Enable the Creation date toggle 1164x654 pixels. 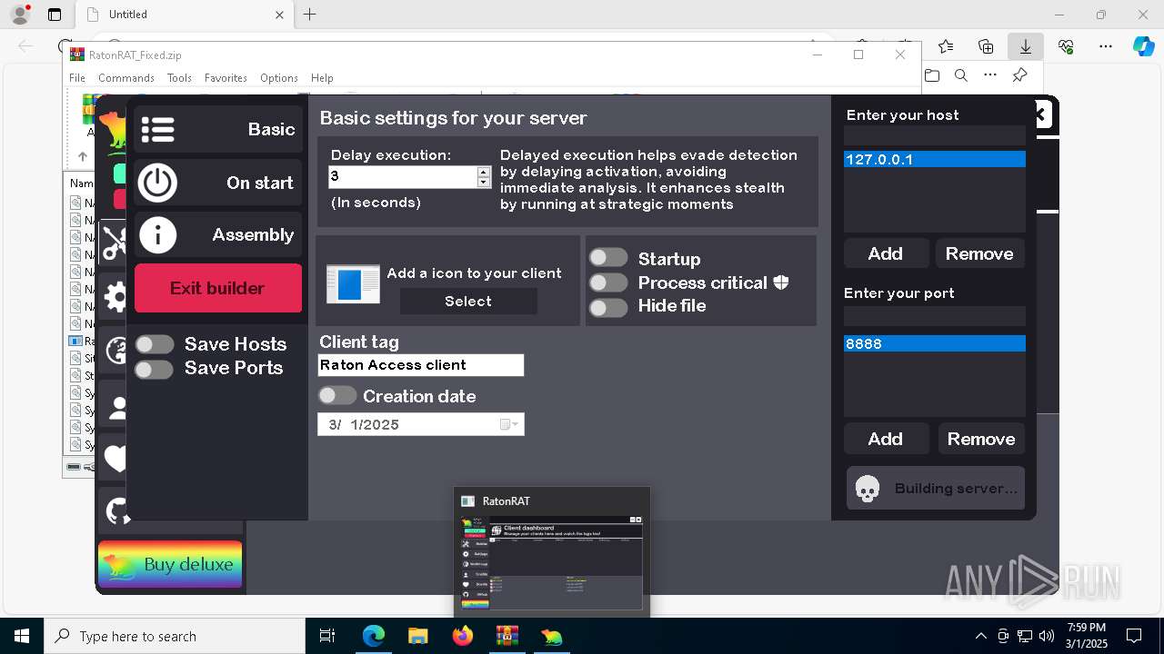(x=337, y=395)
